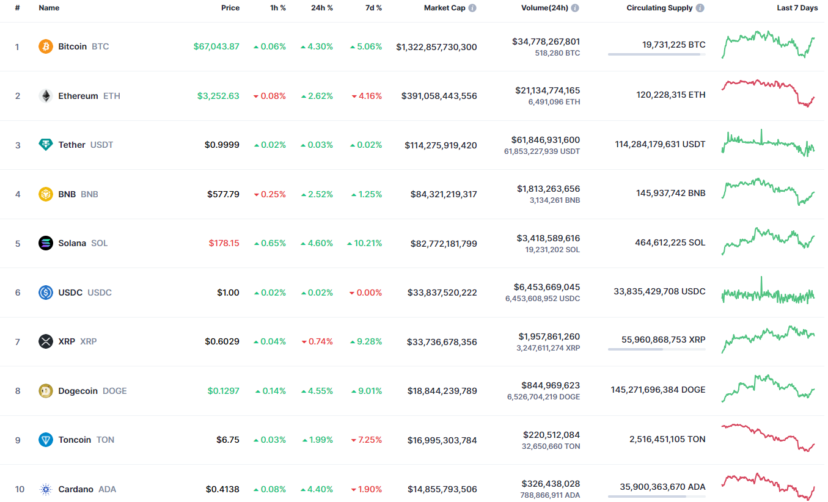828x502 pixels.
Task: Click the Solana logo icon
Action: (46, 243)
